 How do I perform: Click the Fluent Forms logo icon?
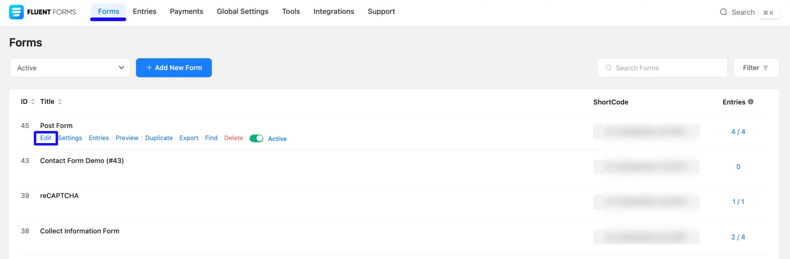click(16, 12)
